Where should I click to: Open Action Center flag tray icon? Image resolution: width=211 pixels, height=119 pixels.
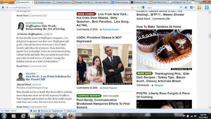point(184,116)
